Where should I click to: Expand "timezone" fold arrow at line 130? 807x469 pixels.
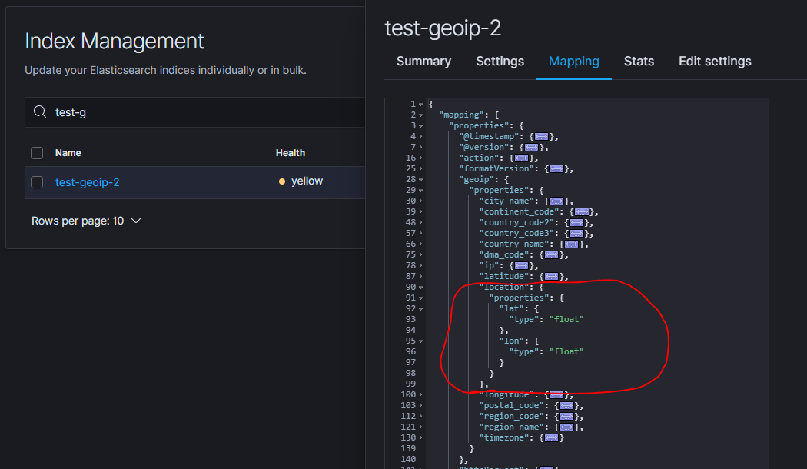click(x=420, y=438)
